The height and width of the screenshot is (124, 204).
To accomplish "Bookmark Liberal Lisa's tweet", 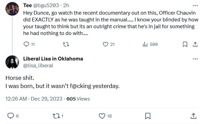I will coord(148,116).
